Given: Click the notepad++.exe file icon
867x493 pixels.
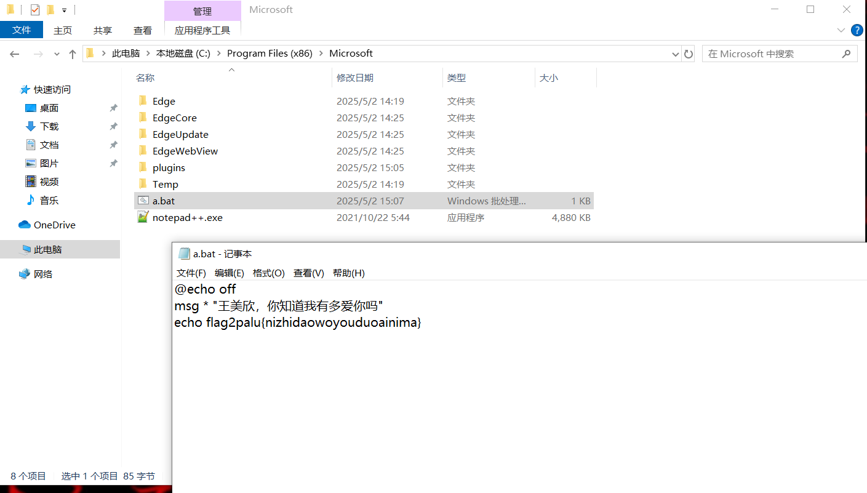Looking at the screenshot, I should point(143,217).
